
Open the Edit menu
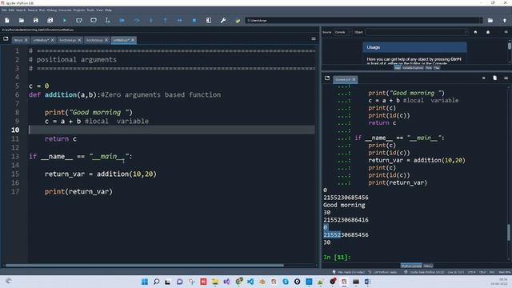11,10
